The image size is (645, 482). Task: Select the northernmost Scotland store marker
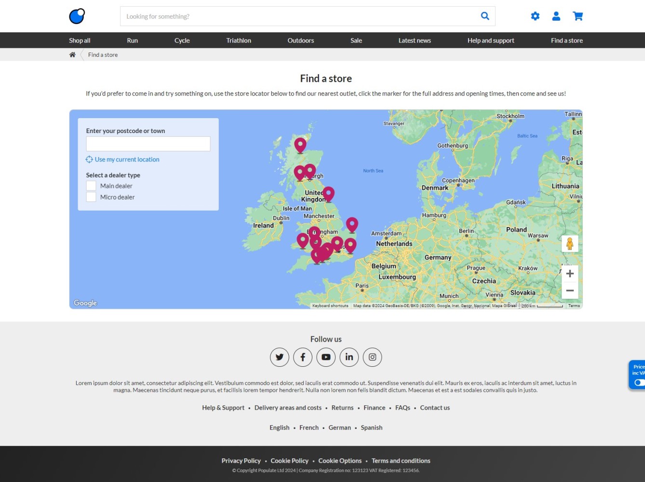300,144
